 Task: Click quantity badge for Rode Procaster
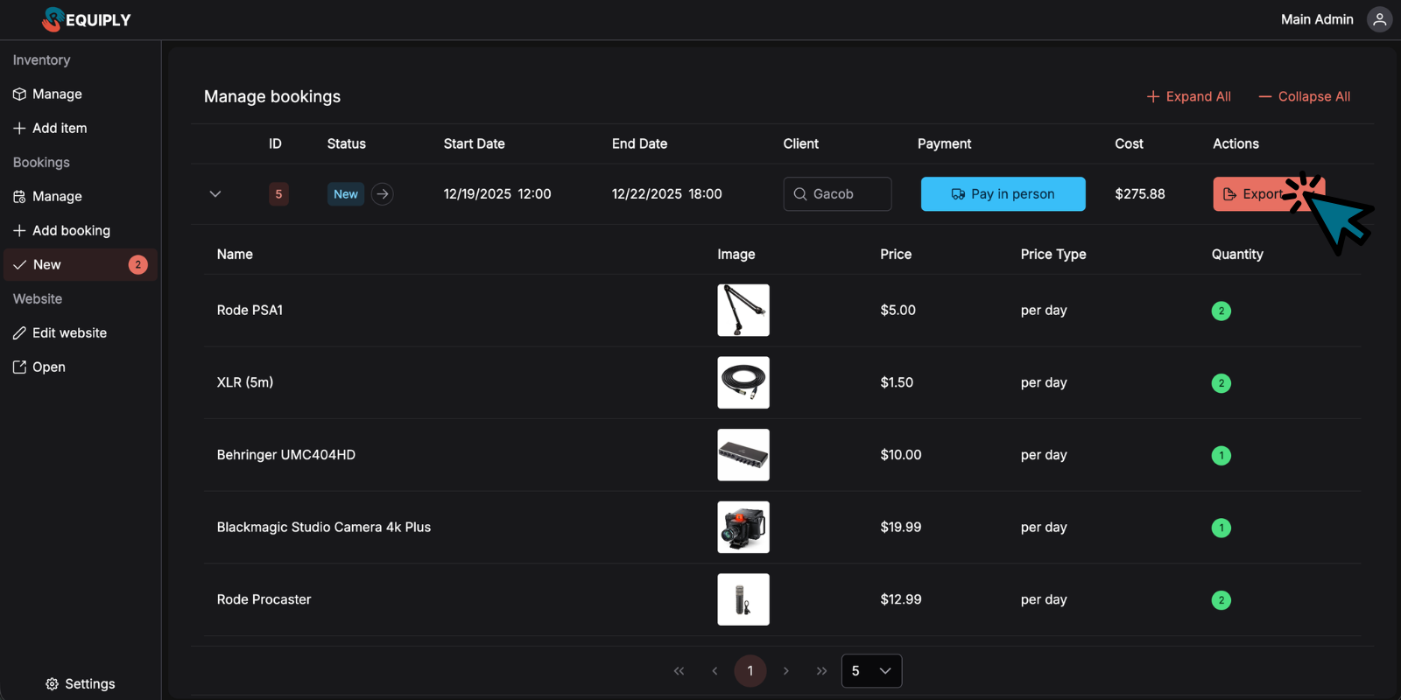pyautogui.click(x=1221, y=600)
